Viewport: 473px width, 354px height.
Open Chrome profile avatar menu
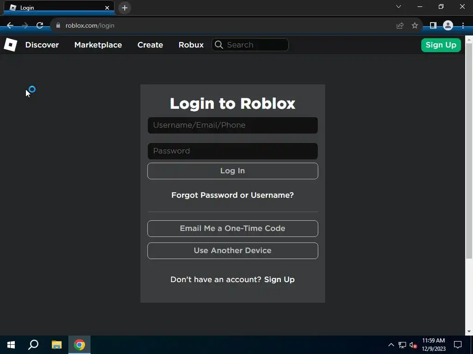click(x=448, y=26)
